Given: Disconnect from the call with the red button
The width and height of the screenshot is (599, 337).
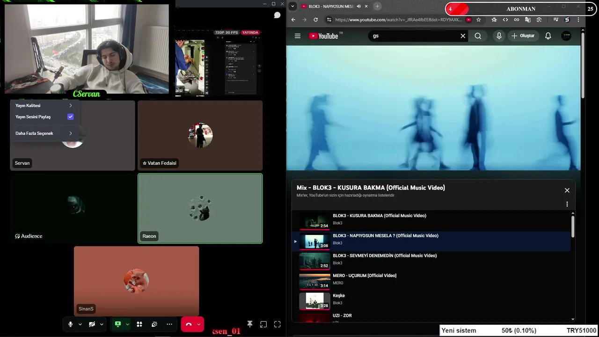Looking at the screenshot, I should 189,324.
